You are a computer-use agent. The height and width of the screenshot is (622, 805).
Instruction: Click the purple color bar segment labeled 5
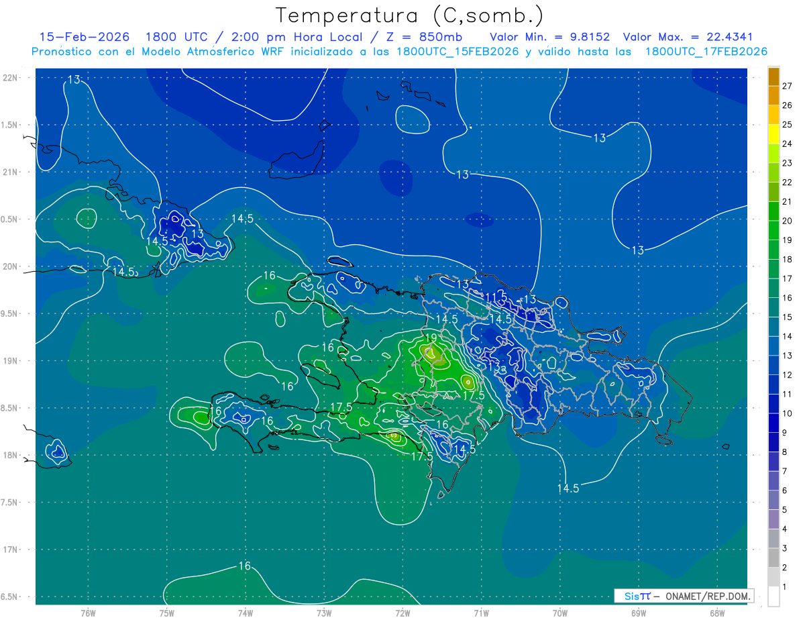pos(773,501)
